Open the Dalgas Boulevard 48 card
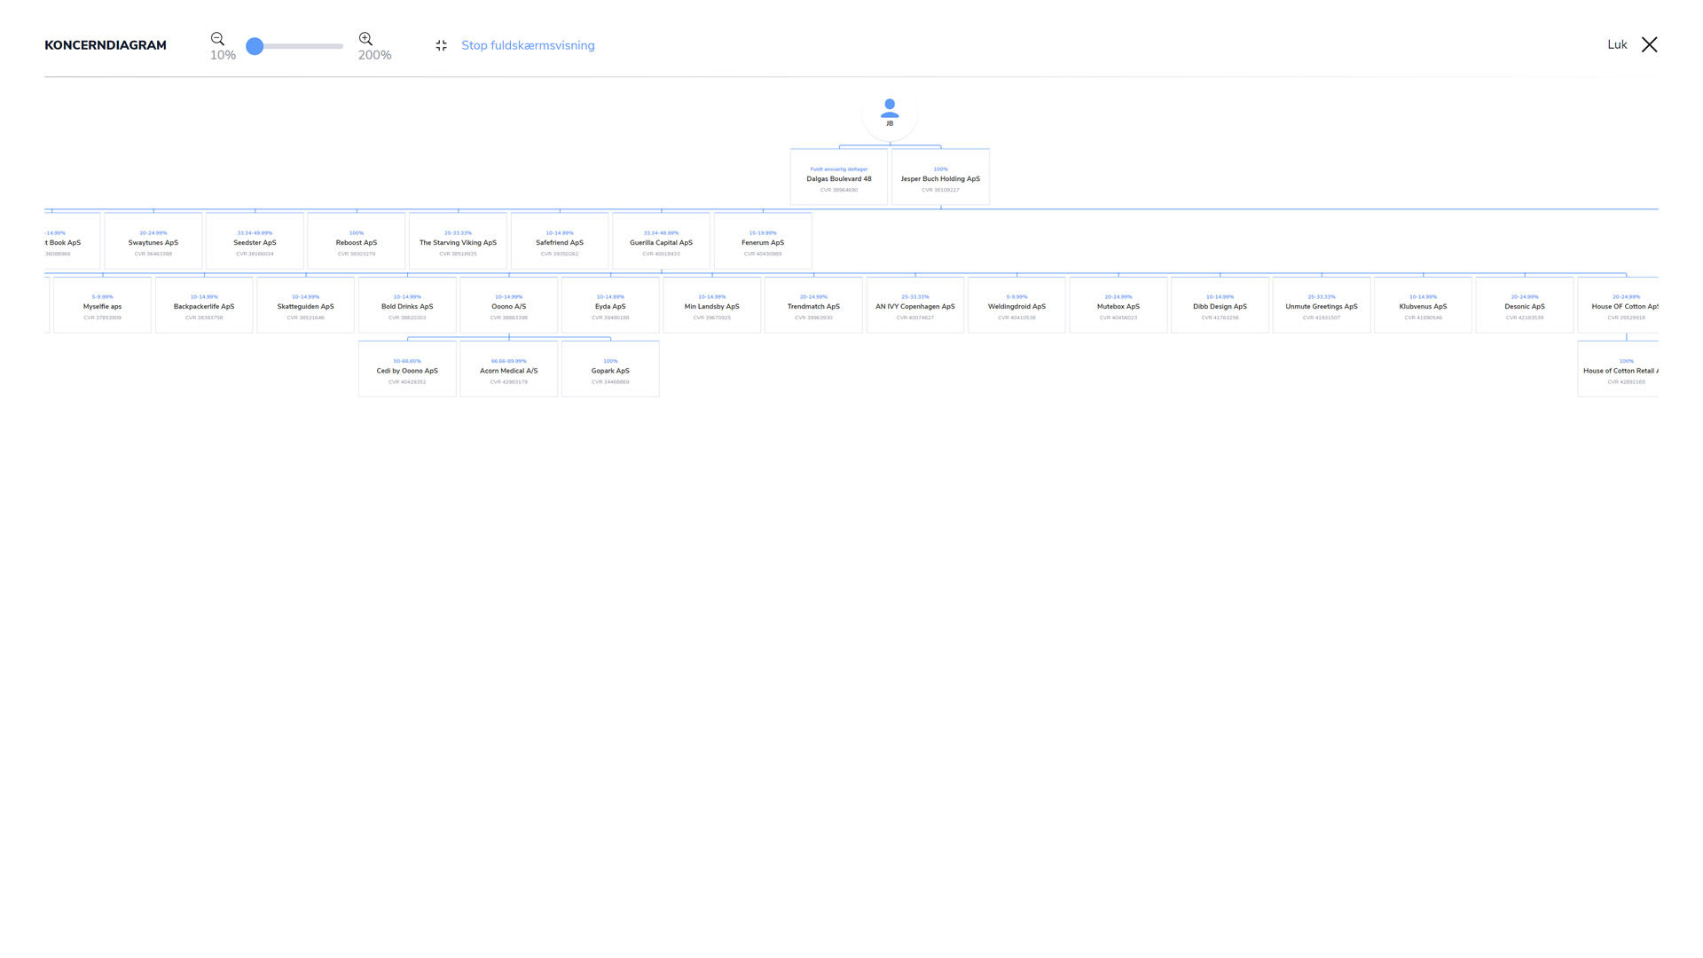This screenshot has height=958, width=1703. tap(839, 177)
